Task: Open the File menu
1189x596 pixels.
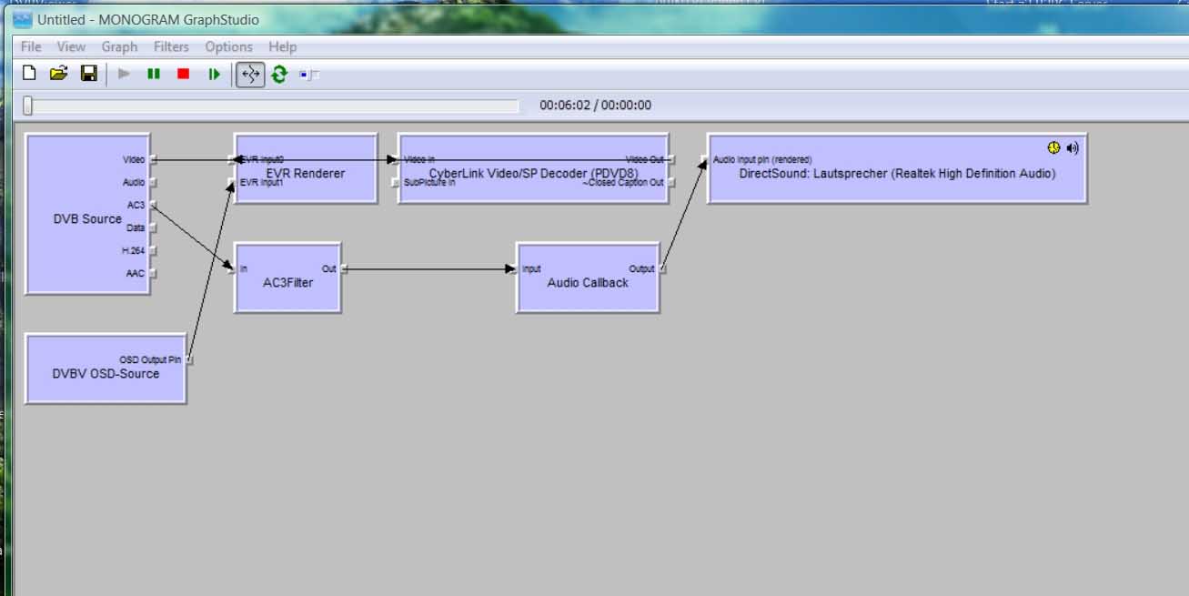Action: coord(31,46)
